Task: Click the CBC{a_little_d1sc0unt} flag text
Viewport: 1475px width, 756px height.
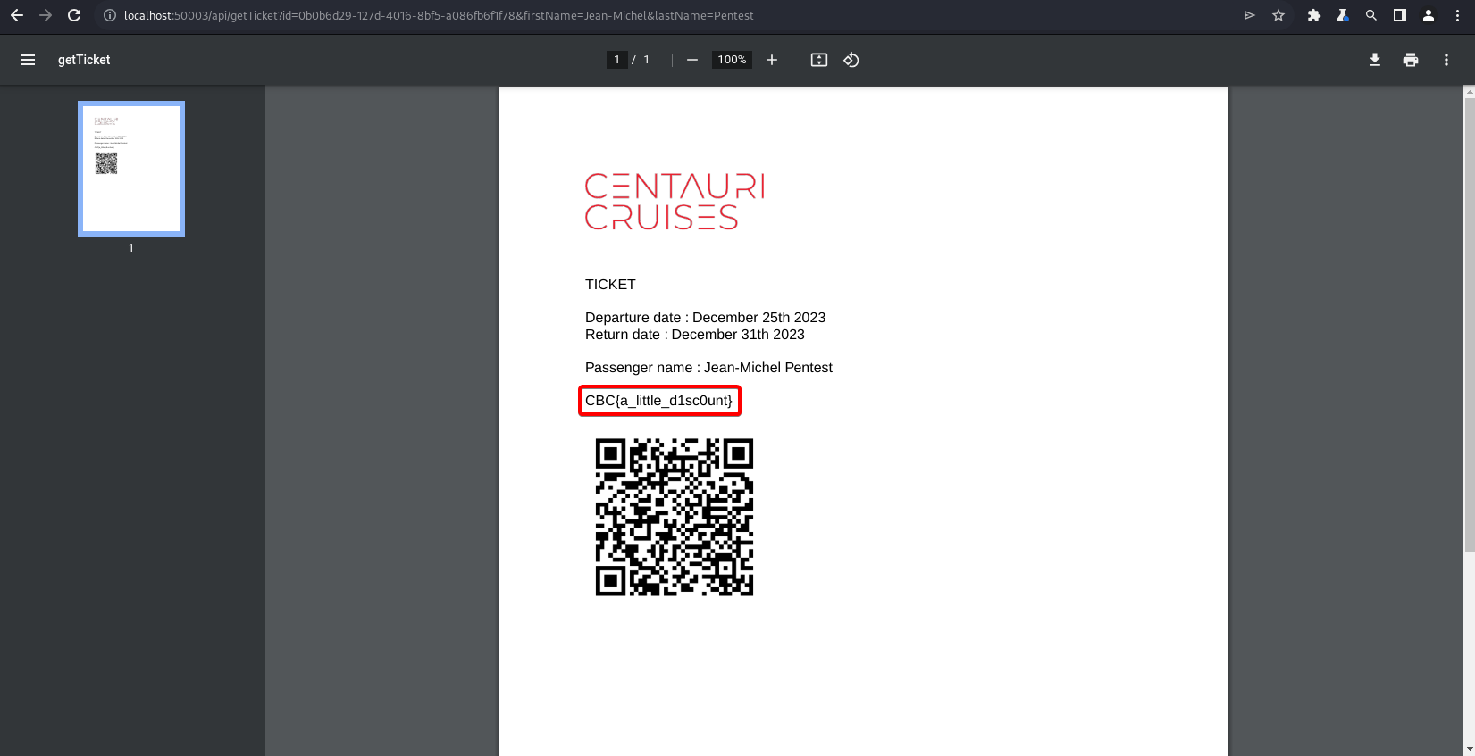Action: tap(659, 401)
